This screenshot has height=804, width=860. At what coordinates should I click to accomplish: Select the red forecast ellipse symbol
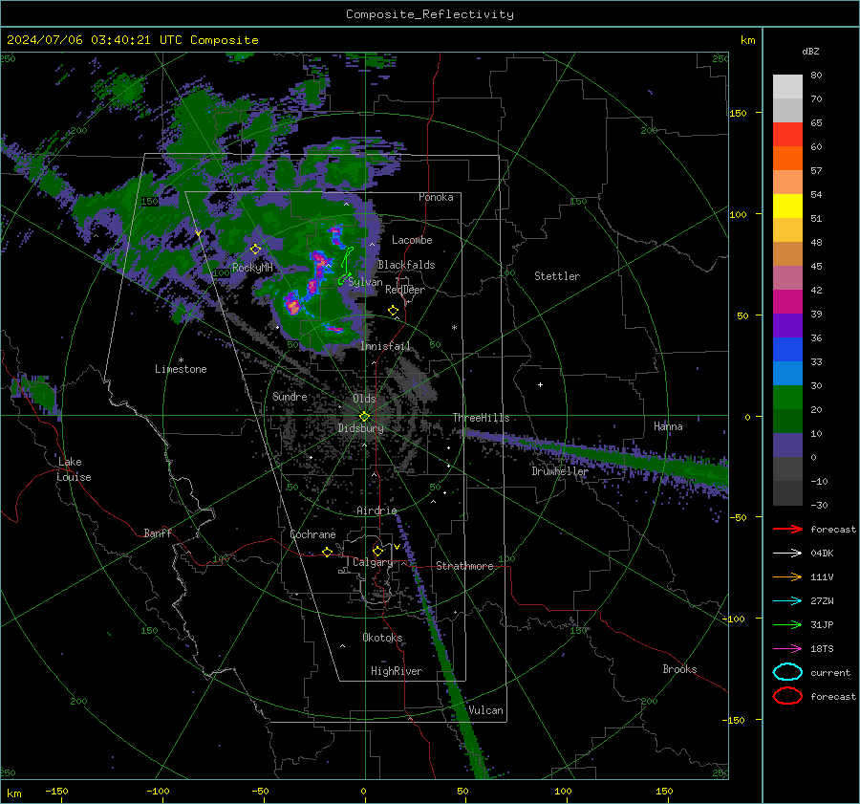[x=787, y=696]
